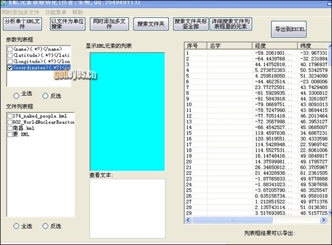This screenshot has height=245, width=332.
Task: Click the 名字 column header
Action: [230, 46]
